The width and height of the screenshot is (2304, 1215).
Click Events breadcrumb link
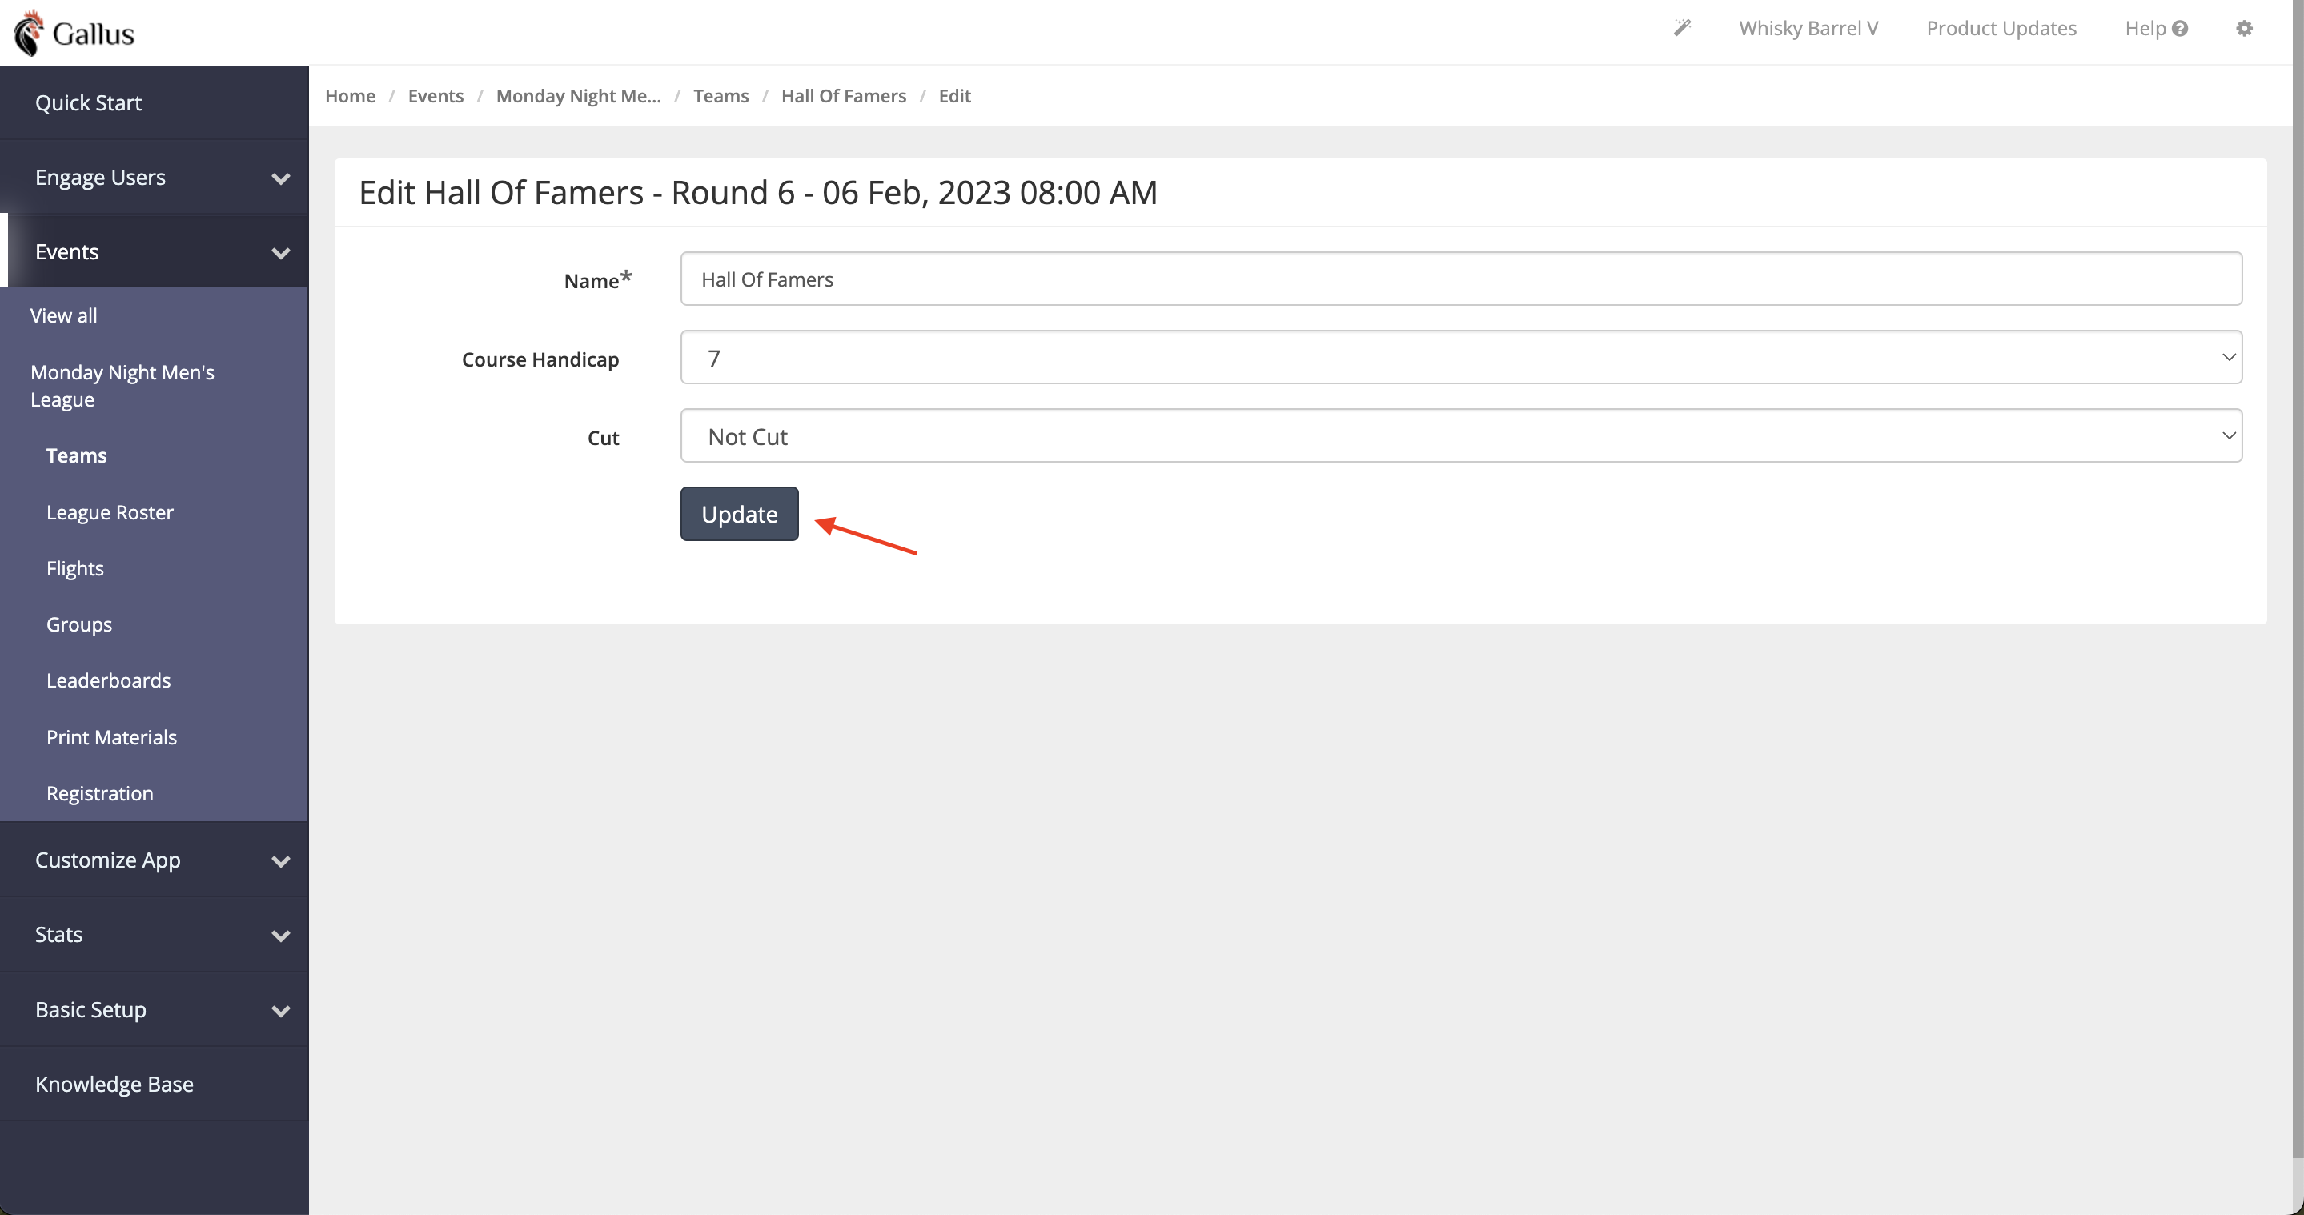pyautogui.click(x=436, y=96)
